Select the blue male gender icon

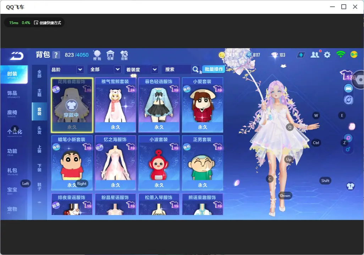coord(348,149)
